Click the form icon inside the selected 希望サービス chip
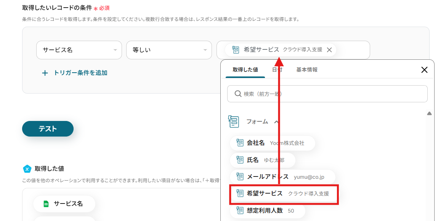Viewport: 446px width, 221px height. pyautogui.click(x=236, y=50)
